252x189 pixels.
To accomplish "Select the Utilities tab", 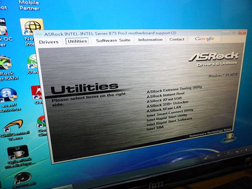I will [x=77, y=41].
